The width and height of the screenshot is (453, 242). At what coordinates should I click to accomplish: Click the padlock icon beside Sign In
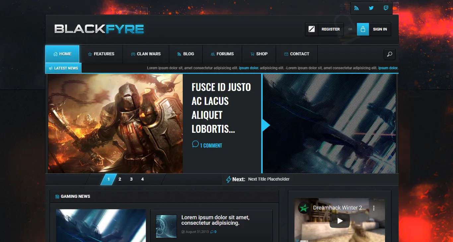(363, 29)
